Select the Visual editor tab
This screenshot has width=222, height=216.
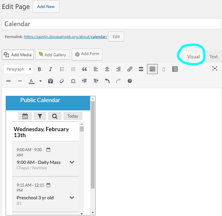(x=193, y=57)
